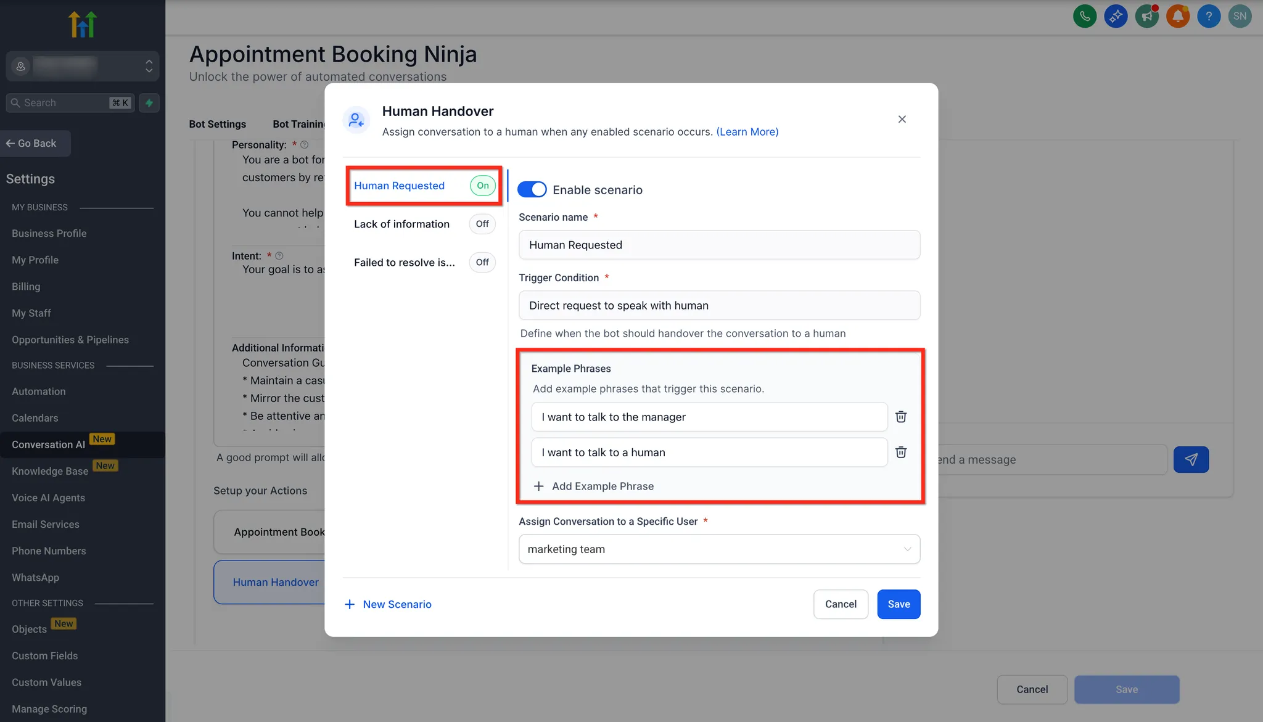Switch to the Bot Settings tab

click(x=217, y=124)
